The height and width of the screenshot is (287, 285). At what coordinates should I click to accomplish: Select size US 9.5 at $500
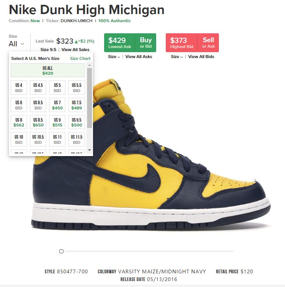pos(76,122)
